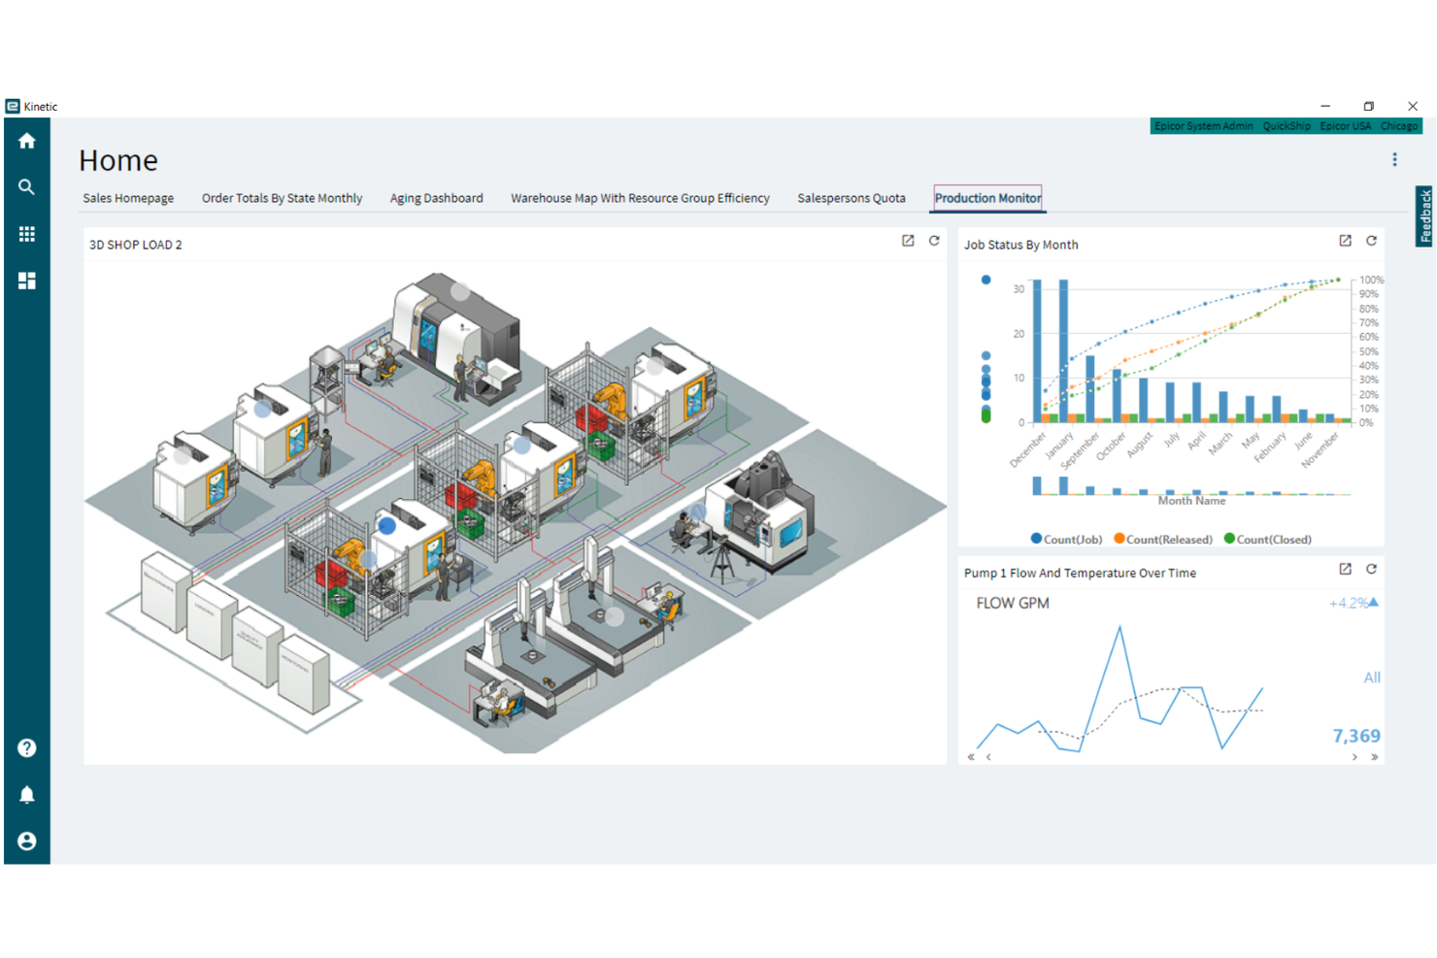1437x958 pixels.
Task: Toggle the Count(Released) legend series
Action: [x=1162, y=539]
